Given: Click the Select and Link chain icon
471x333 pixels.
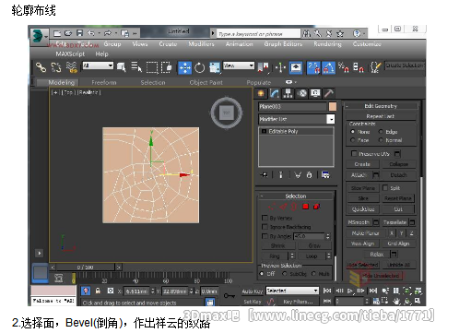Looking at the screenshot, I should (x=41, y=67).
